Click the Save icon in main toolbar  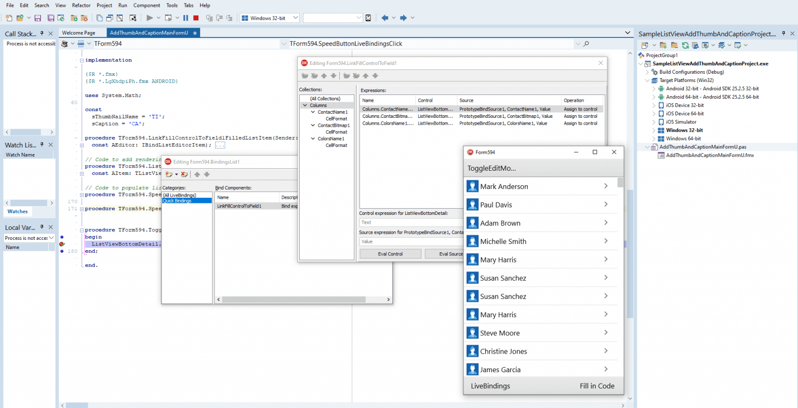(x=37, y=18)
